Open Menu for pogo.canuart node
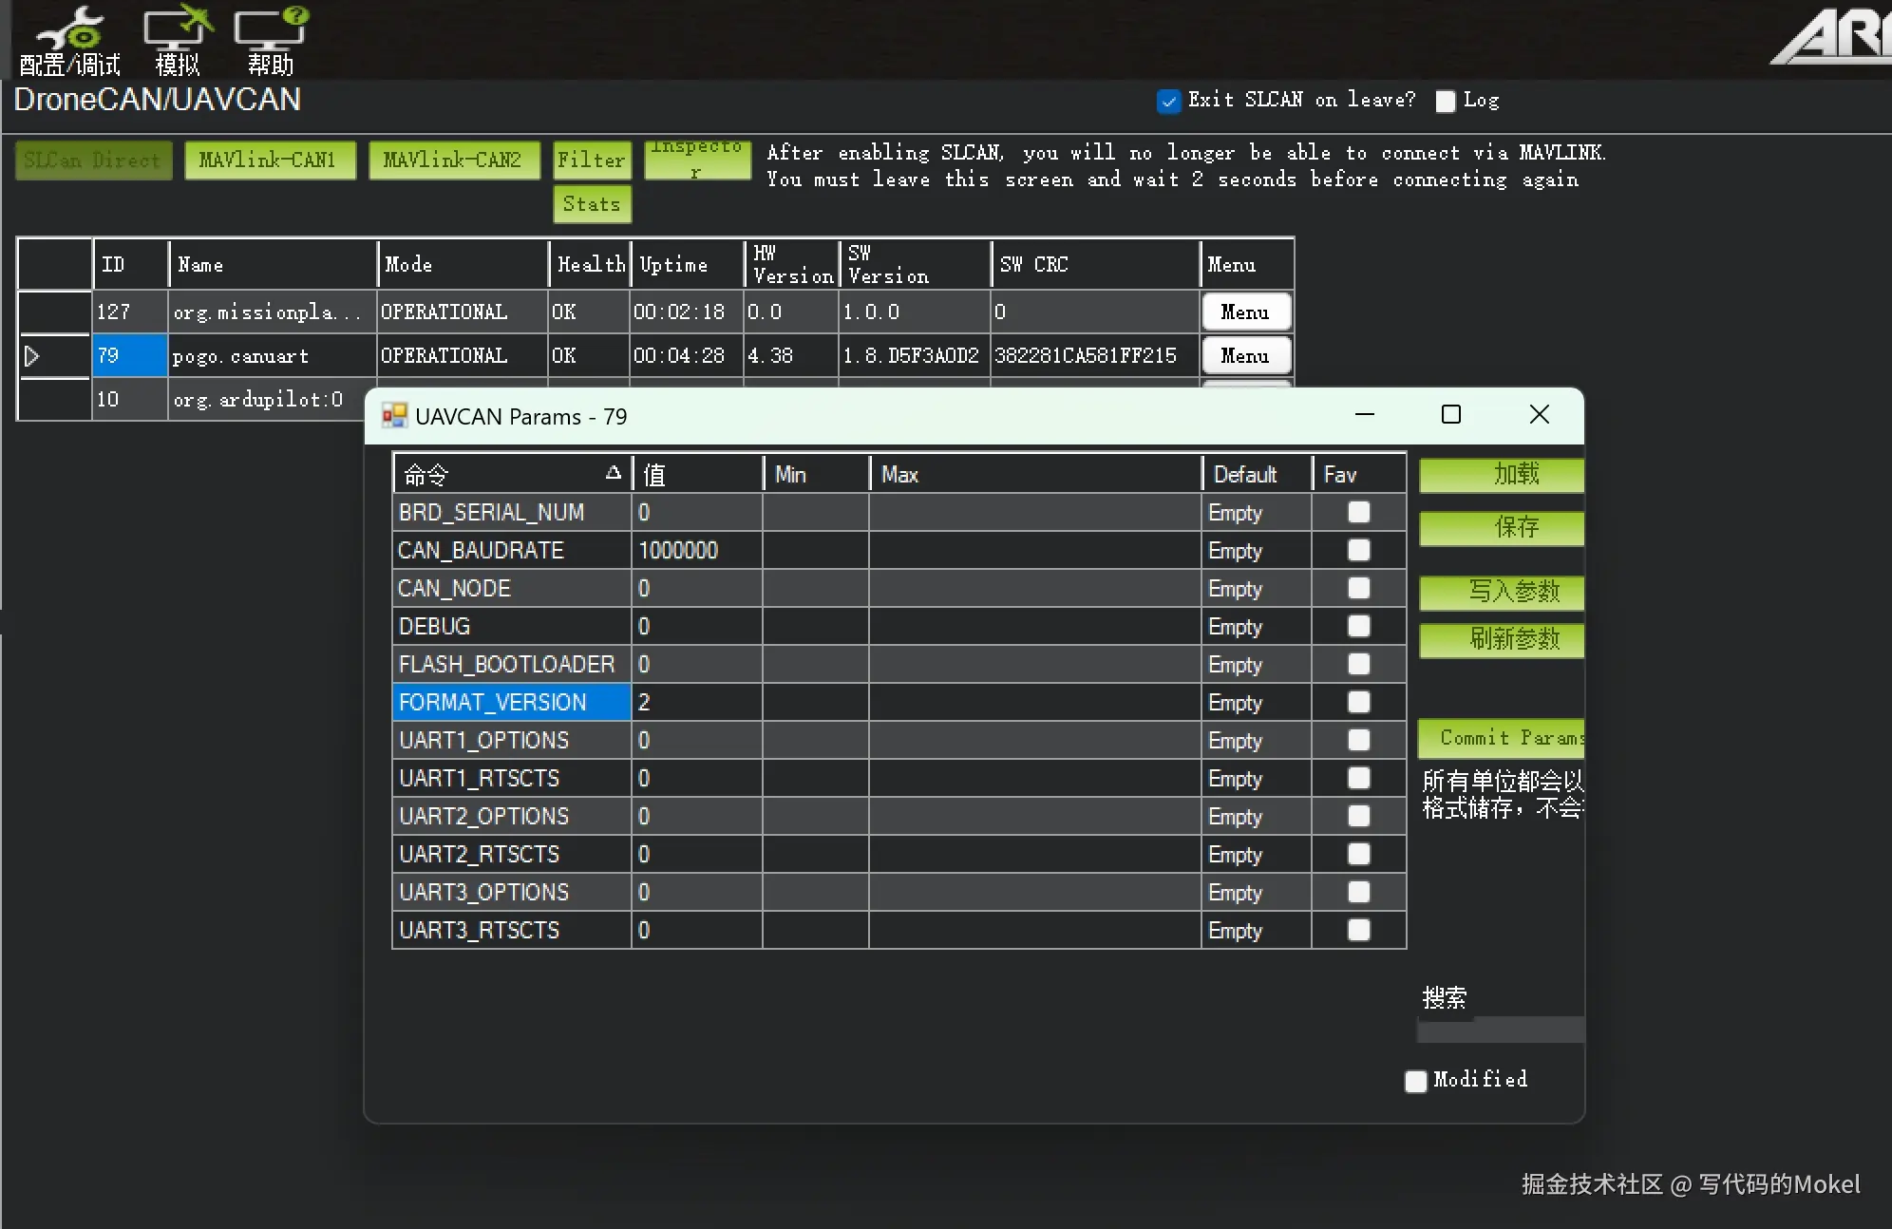Screen dimensions: 1892x1229 [x=1245, y=356]
